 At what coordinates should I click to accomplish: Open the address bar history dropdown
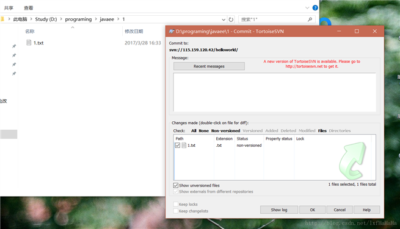pyautogui.click(x=224, y=19)
